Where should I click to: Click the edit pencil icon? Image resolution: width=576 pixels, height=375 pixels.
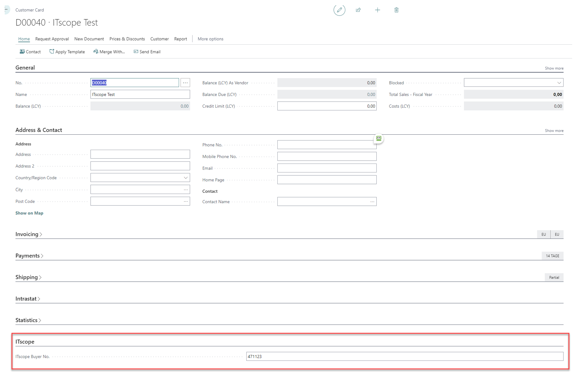click(339, 10)
